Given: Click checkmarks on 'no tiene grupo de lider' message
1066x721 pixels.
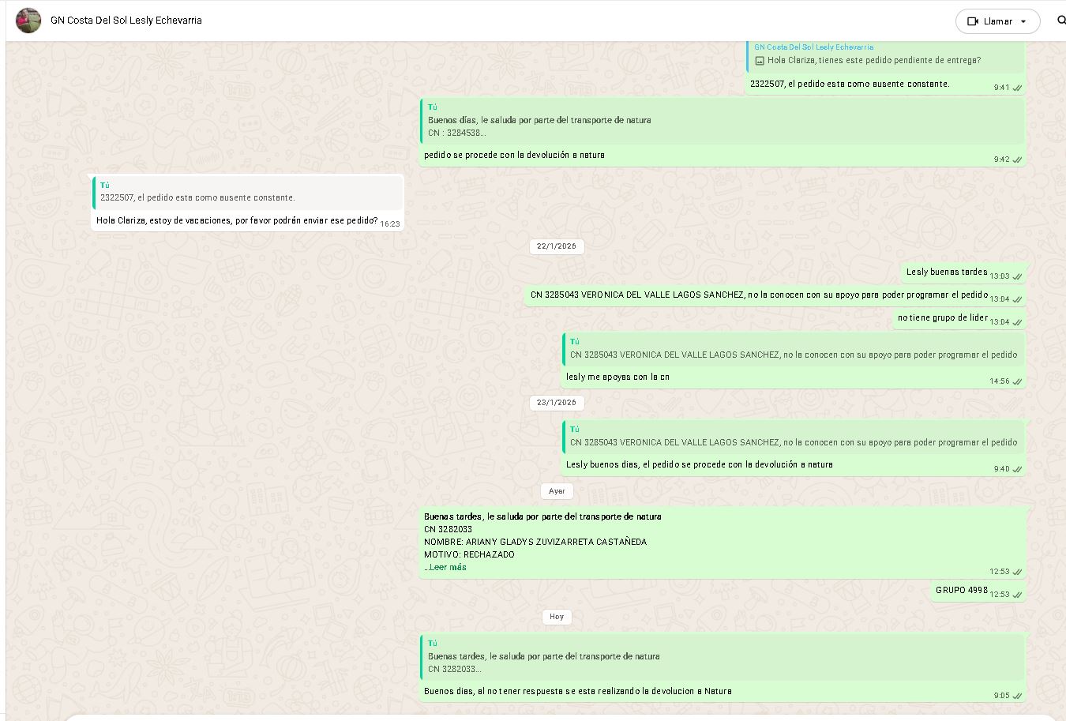Looking at the screenshot, I should tap(1017, 322).
